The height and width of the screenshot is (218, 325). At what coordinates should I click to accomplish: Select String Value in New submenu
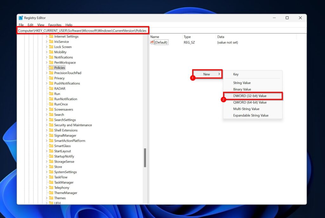pyautogui.click(x=242, y=83)
